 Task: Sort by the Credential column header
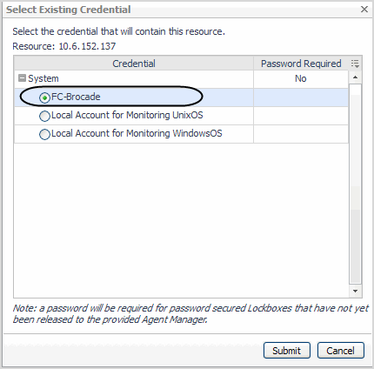coord(134,64)
